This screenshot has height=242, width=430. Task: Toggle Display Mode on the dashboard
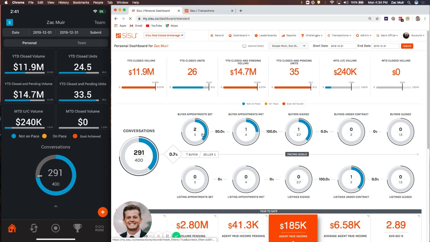point(253,46)
